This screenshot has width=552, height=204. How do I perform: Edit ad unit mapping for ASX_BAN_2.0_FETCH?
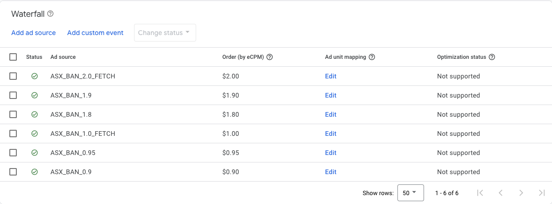(x=331, y=76)
